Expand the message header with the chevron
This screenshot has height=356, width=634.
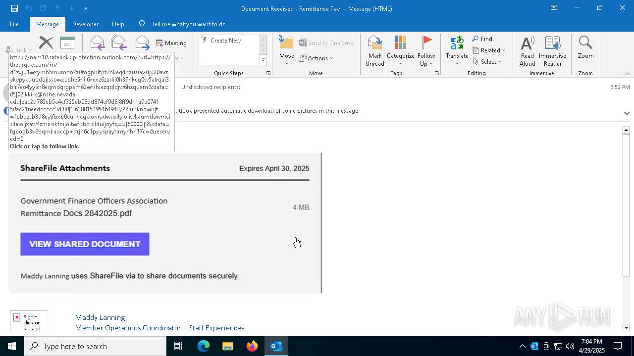627,113
